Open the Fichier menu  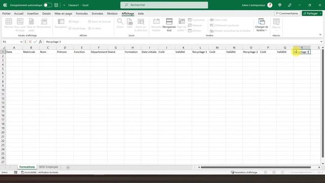pos(7,14)
